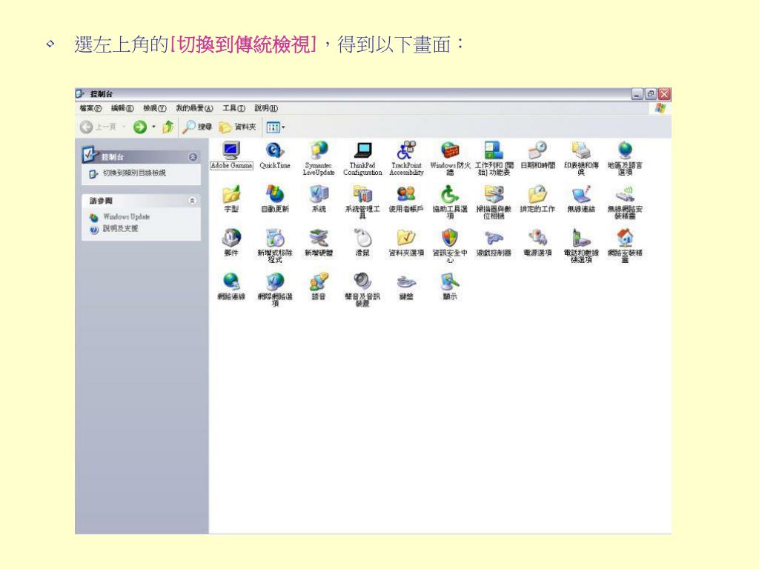This screenshot has width=759, height=569.
Task: Open 無線連結 wireless link icon
Action: tap(581, 199)
